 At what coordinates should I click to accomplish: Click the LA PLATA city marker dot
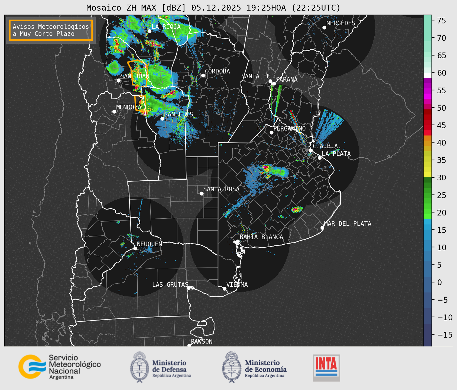click(x=320, y=158)
